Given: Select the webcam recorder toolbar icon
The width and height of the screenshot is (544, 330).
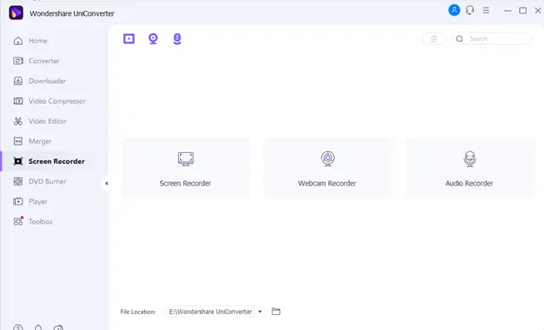Looking at the screenshot, I should pos(153,39).
